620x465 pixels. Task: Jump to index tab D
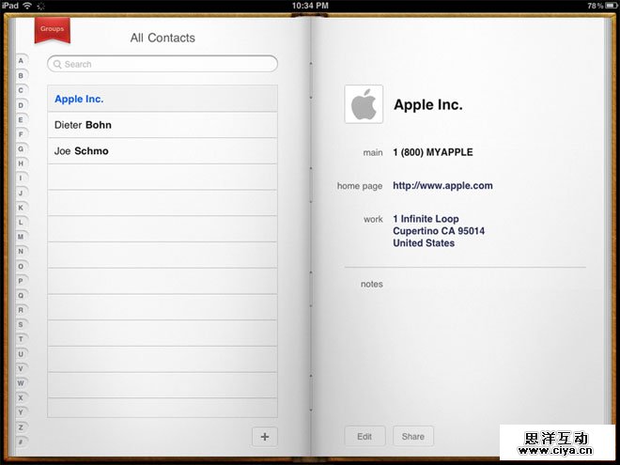pos(22,105)
